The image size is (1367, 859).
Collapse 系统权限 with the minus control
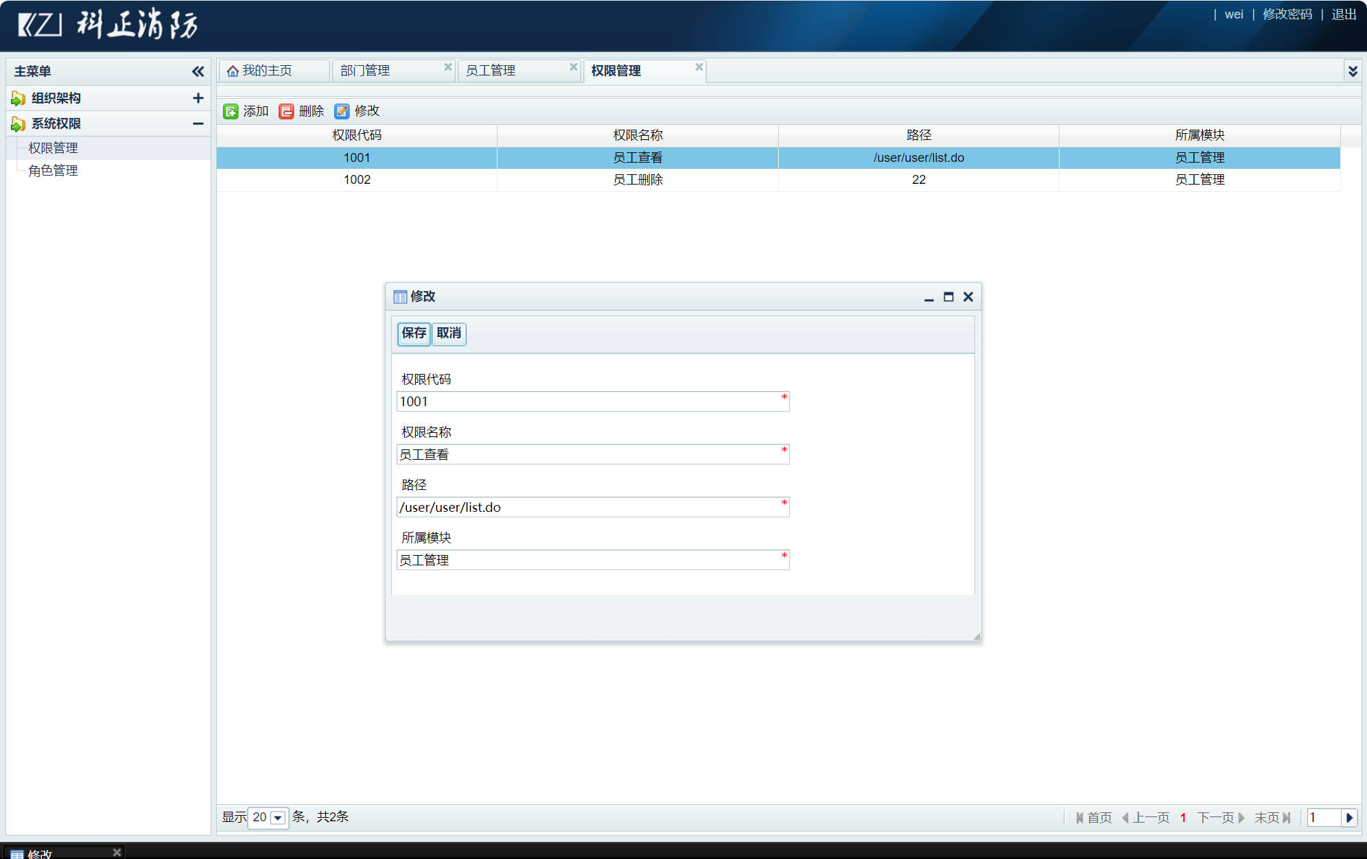click(x=198, y=123)
